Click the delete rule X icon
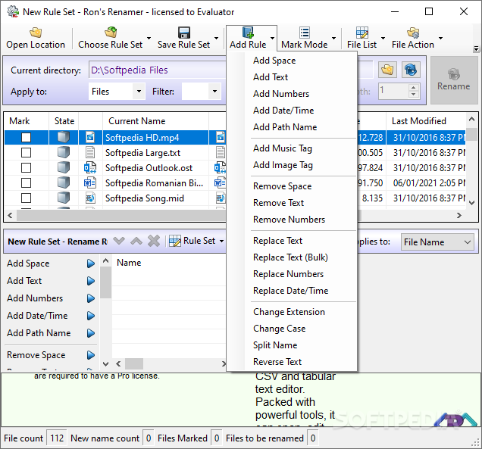 pos(154,241)
